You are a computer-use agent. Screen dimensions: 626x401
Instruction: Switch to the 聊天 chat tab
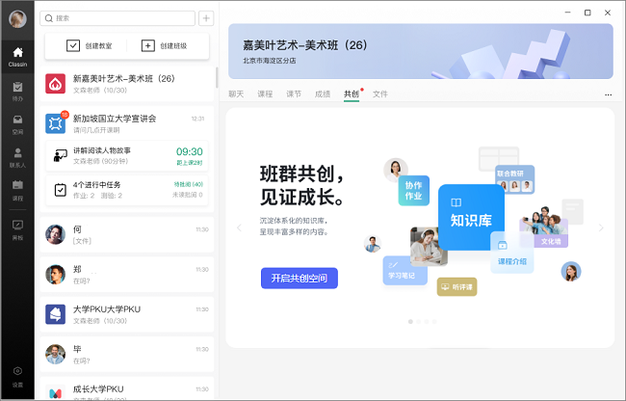point(236,94)
